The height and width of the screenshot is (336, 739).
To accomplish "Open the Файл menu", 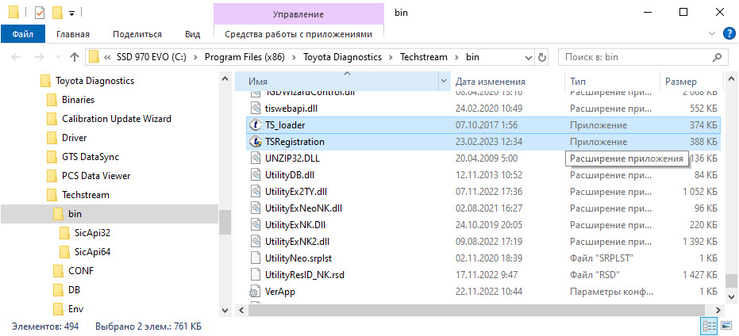I will point(22,34).
